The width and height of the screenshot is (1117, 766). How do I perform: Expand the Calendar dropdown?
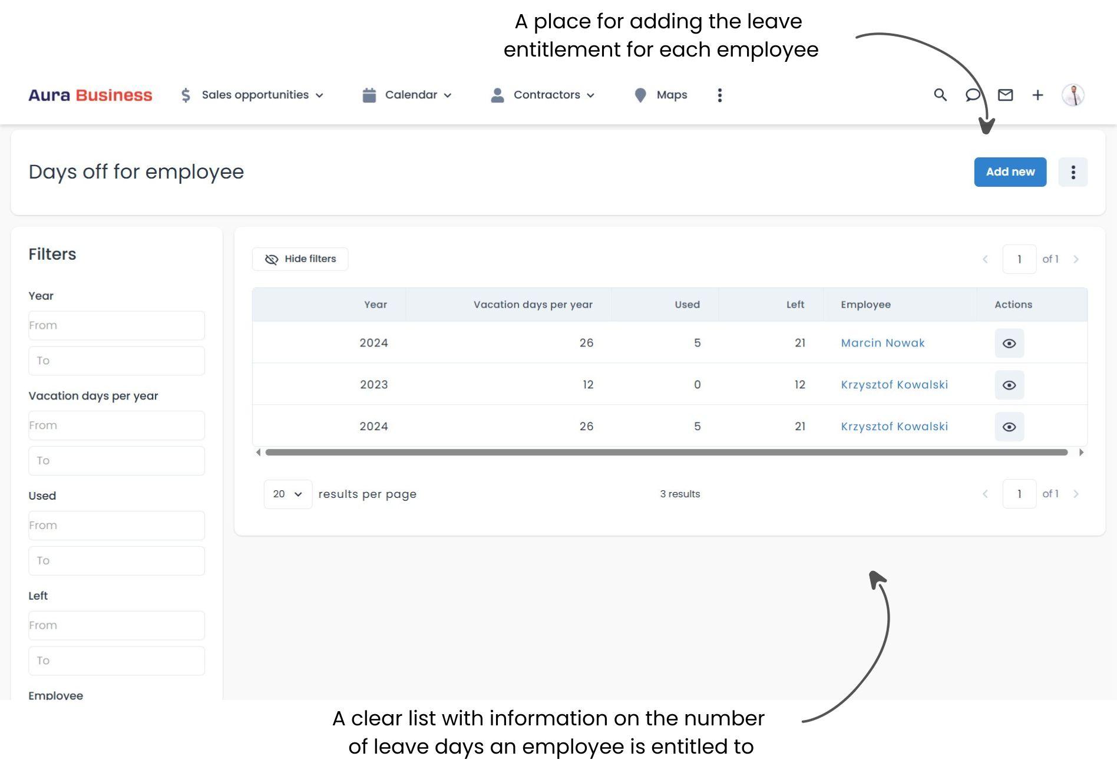(408, 95)
